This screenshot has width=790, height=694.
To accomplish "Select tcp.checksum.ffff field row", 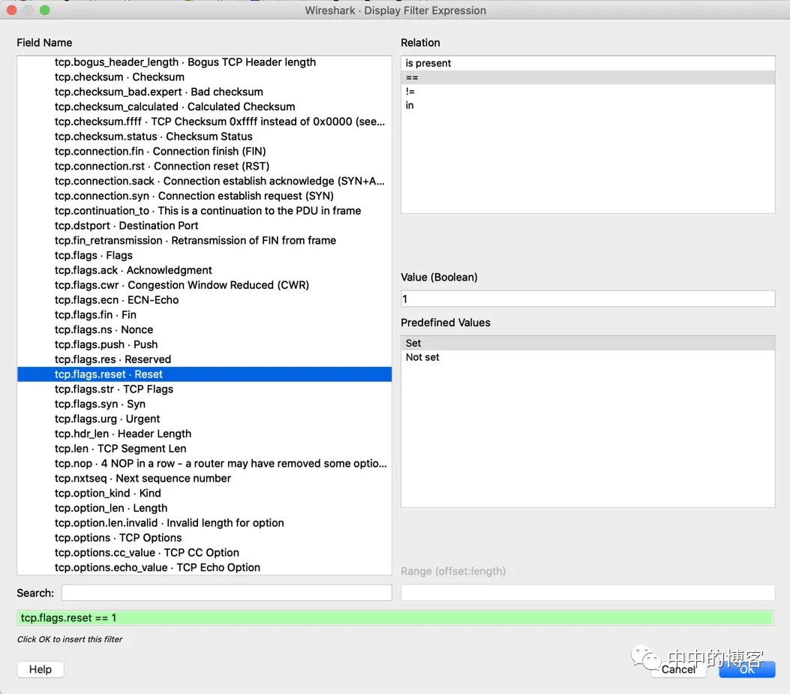I will [205, 122].
